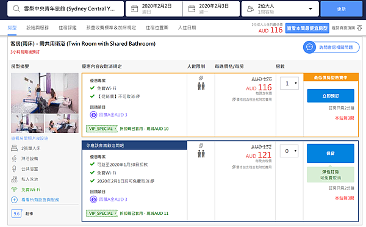Open the guests and rooms dropdown
This screenshot has width=366, height=227.
pyautogui.click(x=280, y=9)
